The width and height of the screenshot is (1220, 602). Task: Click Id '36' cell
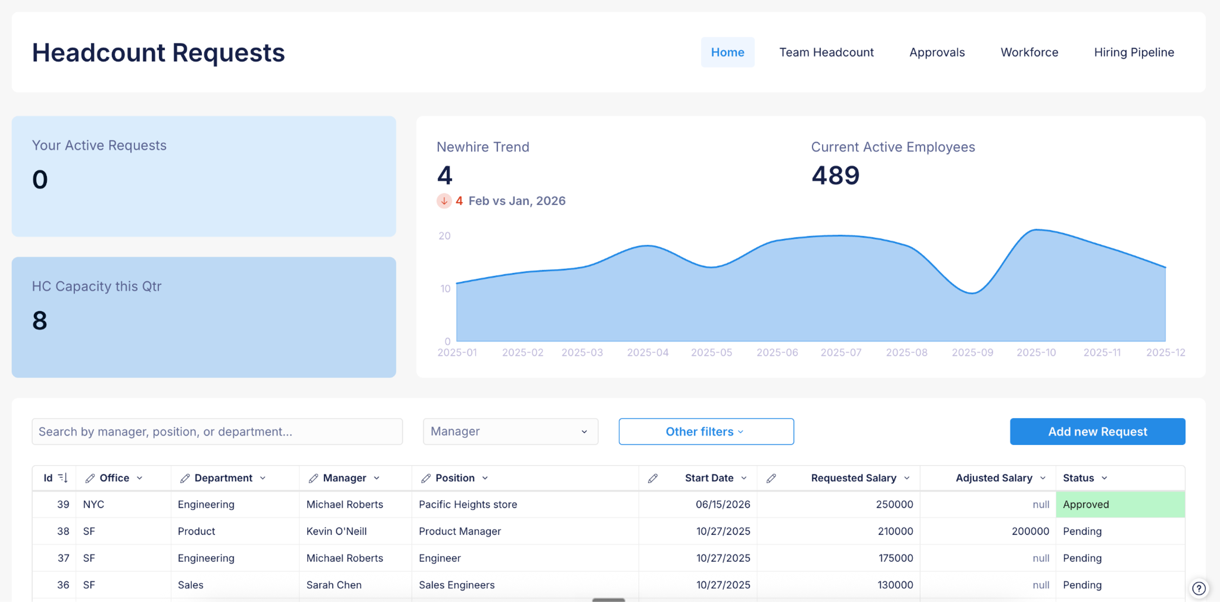click(54, 585)
